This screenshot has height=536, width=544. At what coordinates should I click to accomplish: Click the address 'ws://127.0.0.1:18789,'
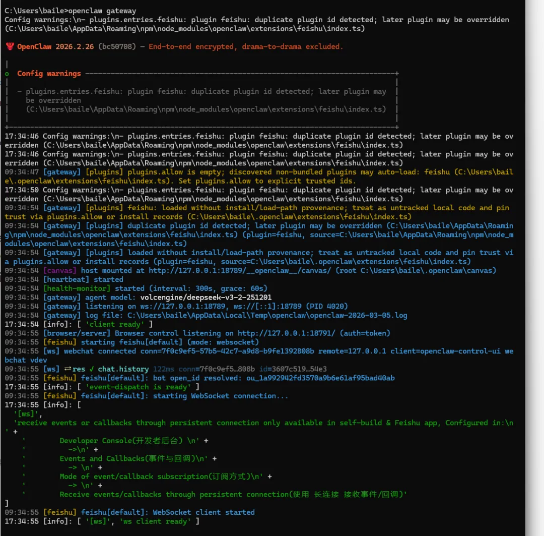click(184, 307)
